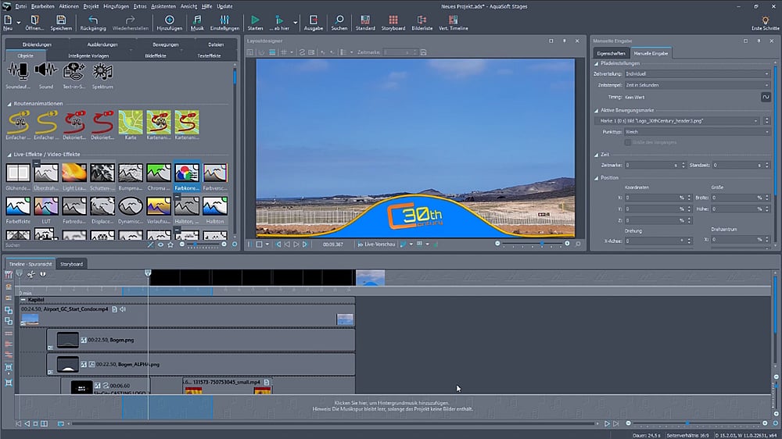The height and width of the screenshot is (439, 782).
Task: Switch to the Eigenschaften tab
Action: [612, 53]
